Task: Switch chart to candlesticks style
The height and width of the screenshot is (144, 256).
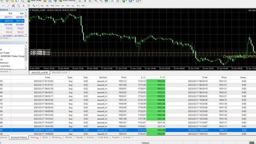Action: [85, 1]
